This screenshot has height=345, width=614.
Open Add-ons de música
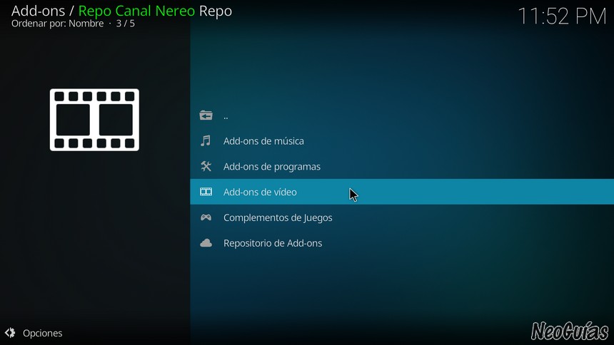point(402,141)
